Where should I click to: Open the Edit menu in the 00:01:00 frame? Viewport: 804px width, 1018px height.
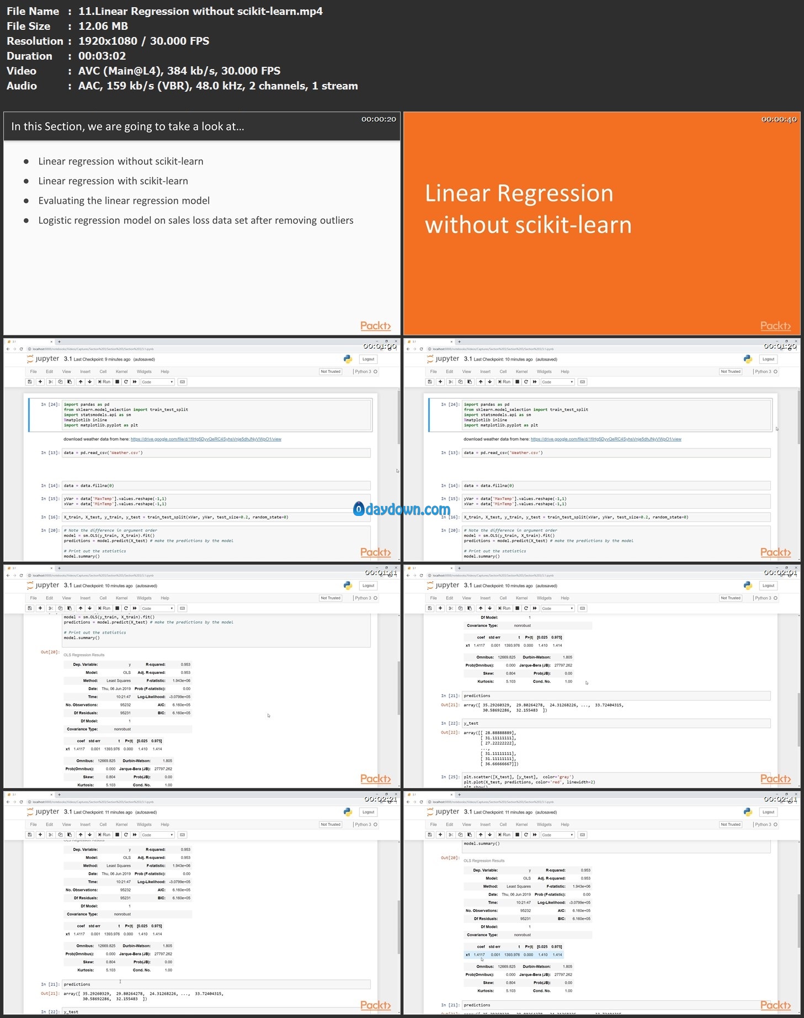[50, 372]
